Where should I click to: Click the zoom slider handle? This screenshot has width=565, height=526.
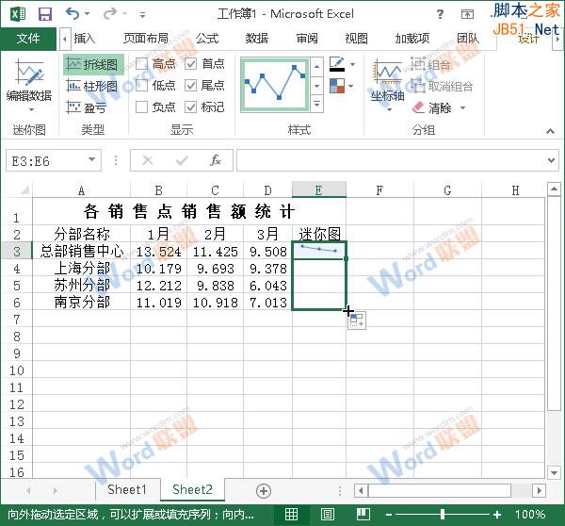point(443,515)
